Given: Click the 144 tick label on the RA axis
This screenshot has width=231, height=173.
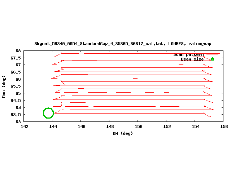Looking at the screenshot, I should [x=53, y=127].
